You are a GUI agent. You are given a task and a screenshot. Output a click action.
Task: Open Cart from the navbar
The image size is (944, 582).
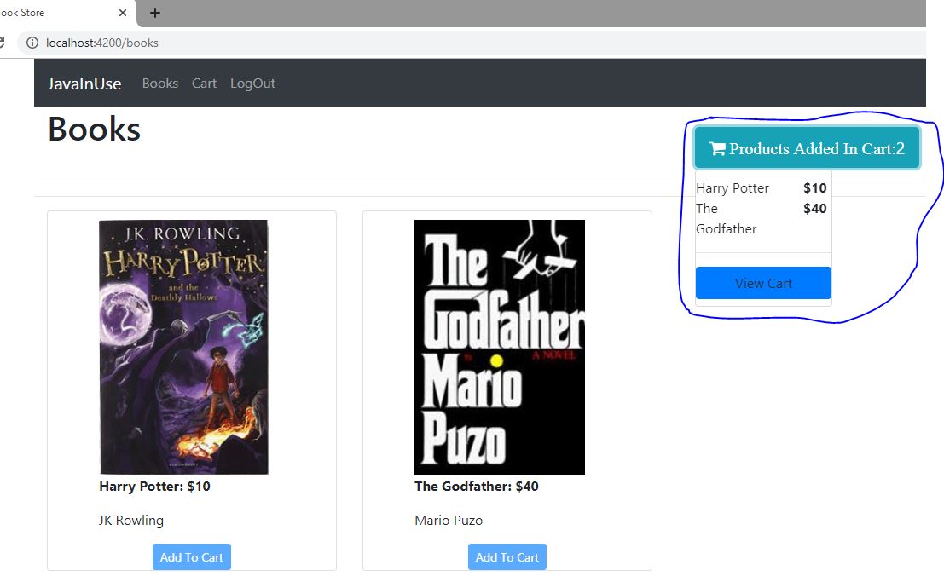pyautogui.click(x=204, y=83)
